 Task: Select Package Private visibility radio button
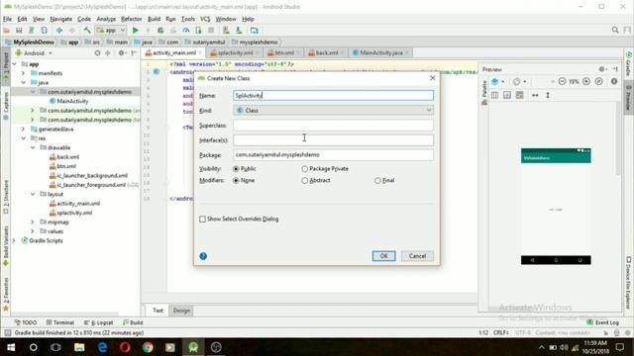[304, 169]
